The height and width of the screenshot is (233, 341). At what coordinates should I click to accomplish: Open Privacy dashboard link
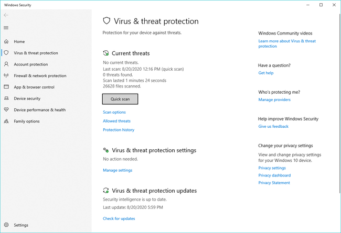click(274, 175)
